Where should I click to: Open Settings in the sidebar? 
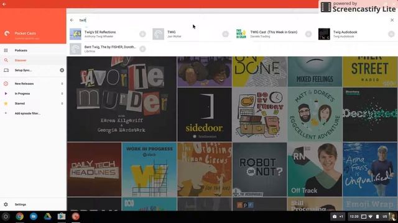[33, 204]
